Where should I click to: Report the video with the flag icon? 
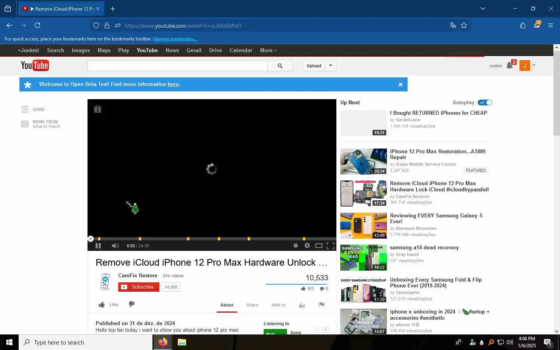(x=322, y=305)
